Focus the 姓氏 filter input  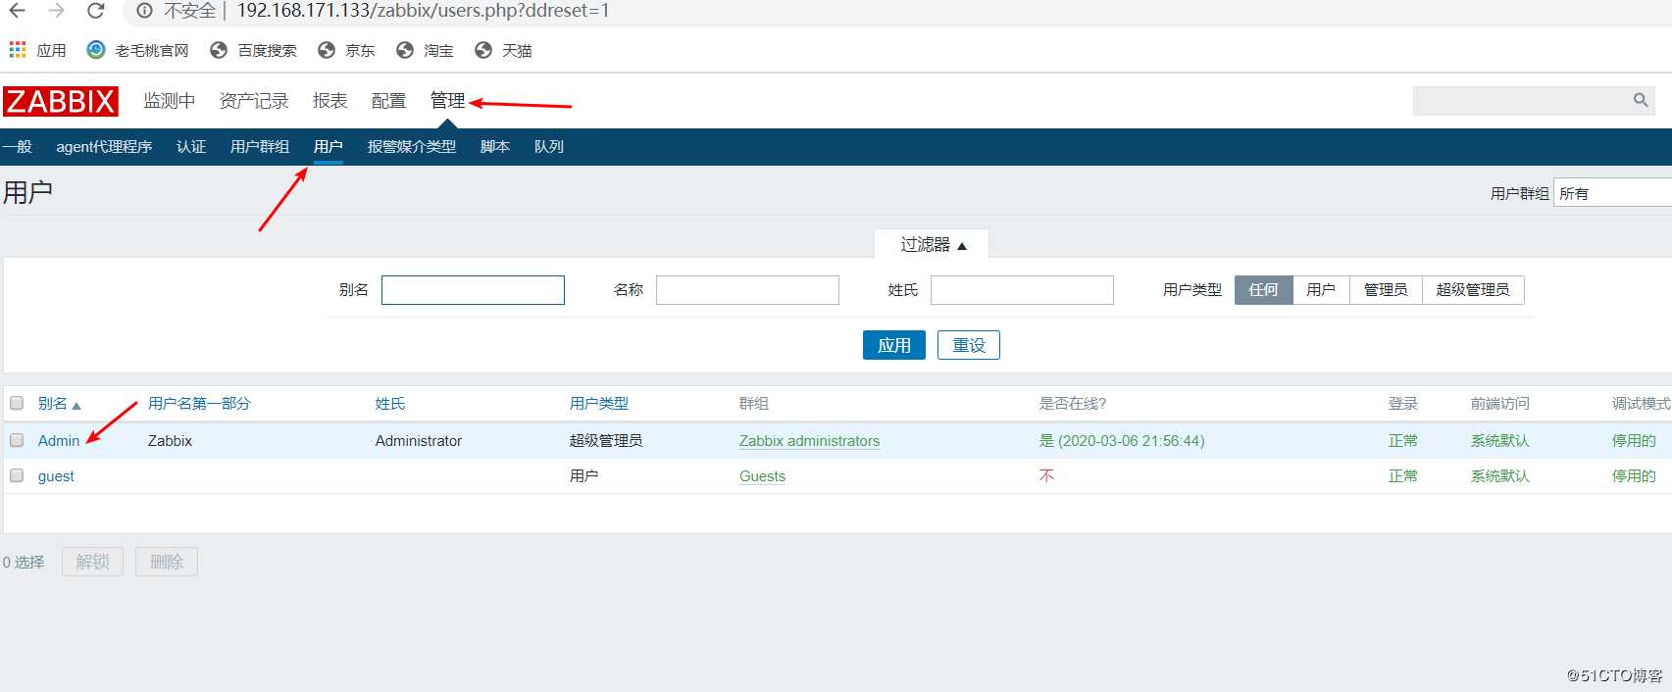(1022, 290)
